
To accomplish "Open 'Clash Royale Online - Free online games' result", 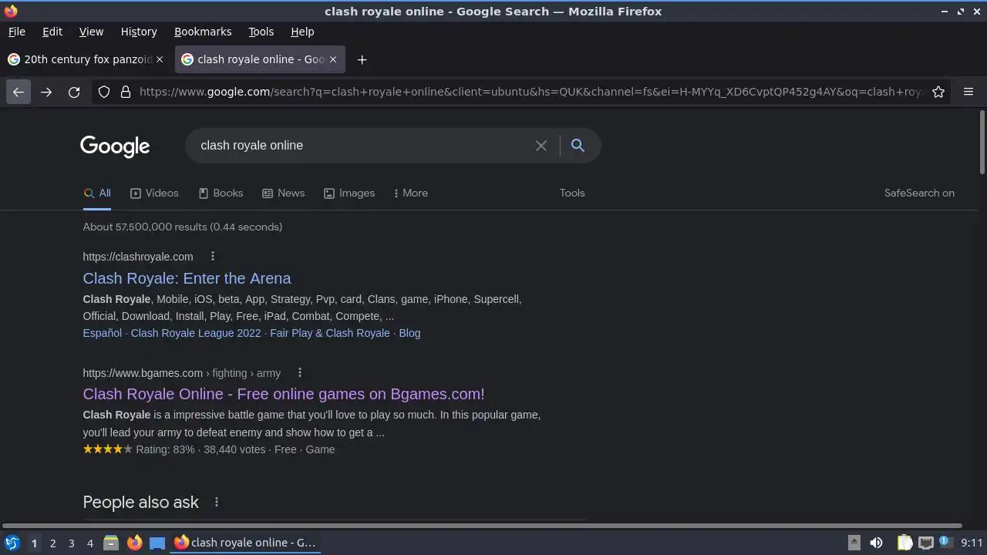I will pos(284,394).
